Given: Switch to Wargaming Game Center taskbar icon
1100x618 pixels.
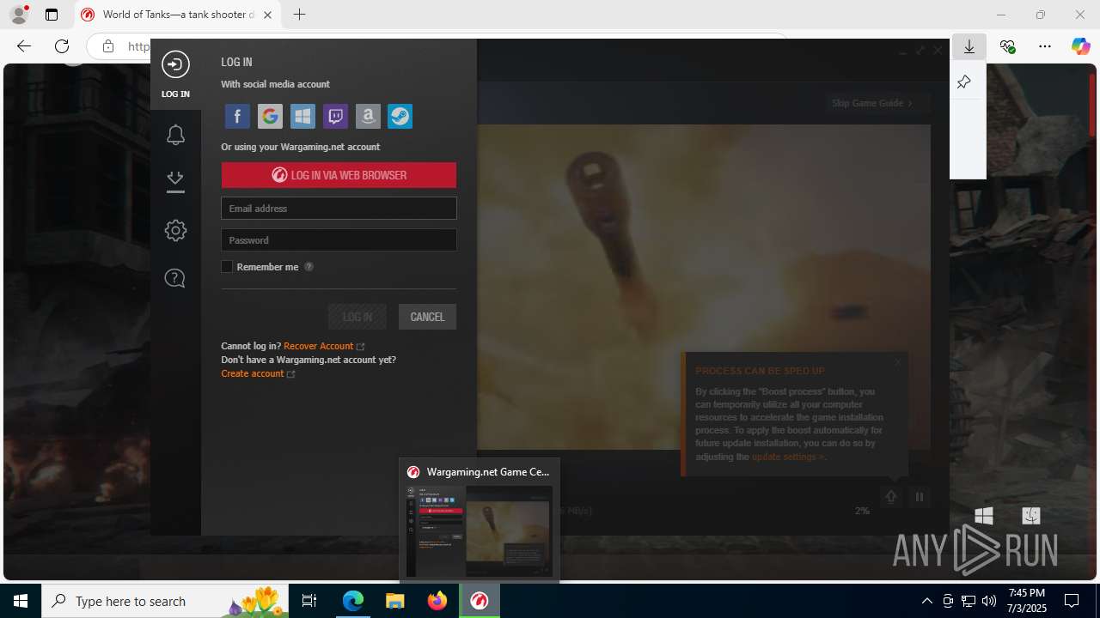Looking at the screenshot, I should (x=480, y=601).
